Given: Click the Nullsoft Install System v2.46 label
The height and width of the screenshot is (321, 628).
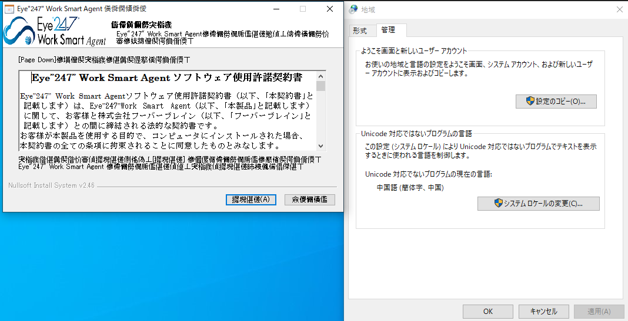Looking at the screenshot, I should tap(52, 185).
